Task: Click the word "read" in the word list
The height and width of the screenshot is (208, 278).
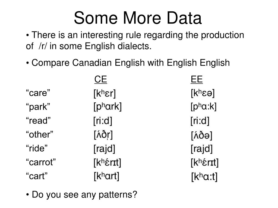Action: (38, 121)
